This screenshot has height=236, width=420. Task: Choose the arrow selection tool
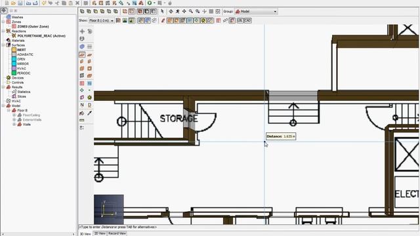[x=162, y=11]
